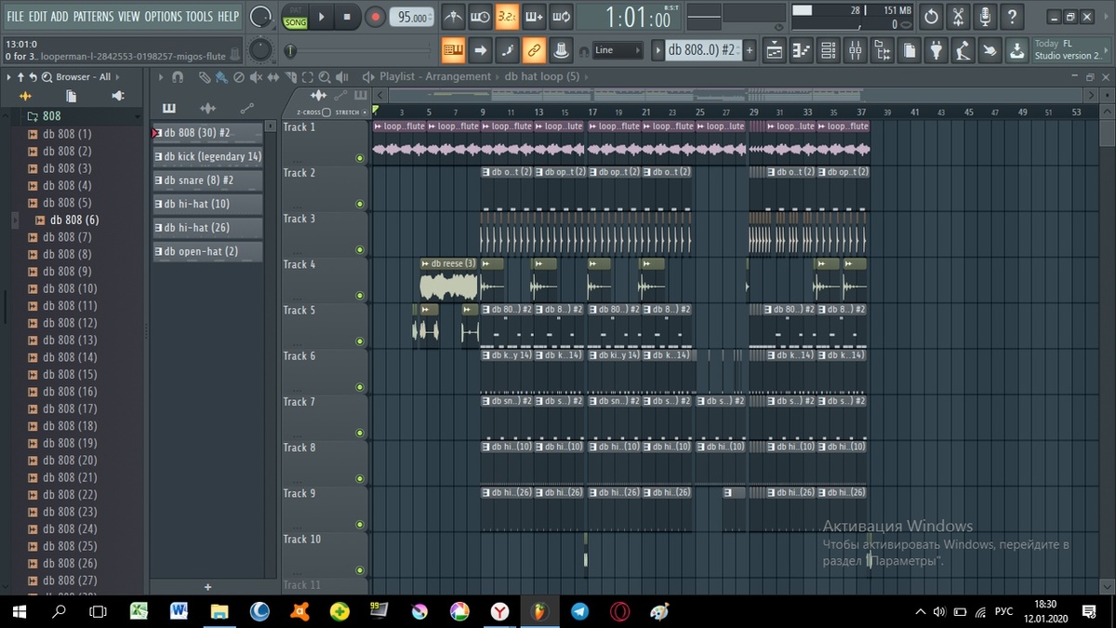This screenshot has width=1116, height=628.
Task: Open the PATTERNS menu
Action: pos(93,17)
